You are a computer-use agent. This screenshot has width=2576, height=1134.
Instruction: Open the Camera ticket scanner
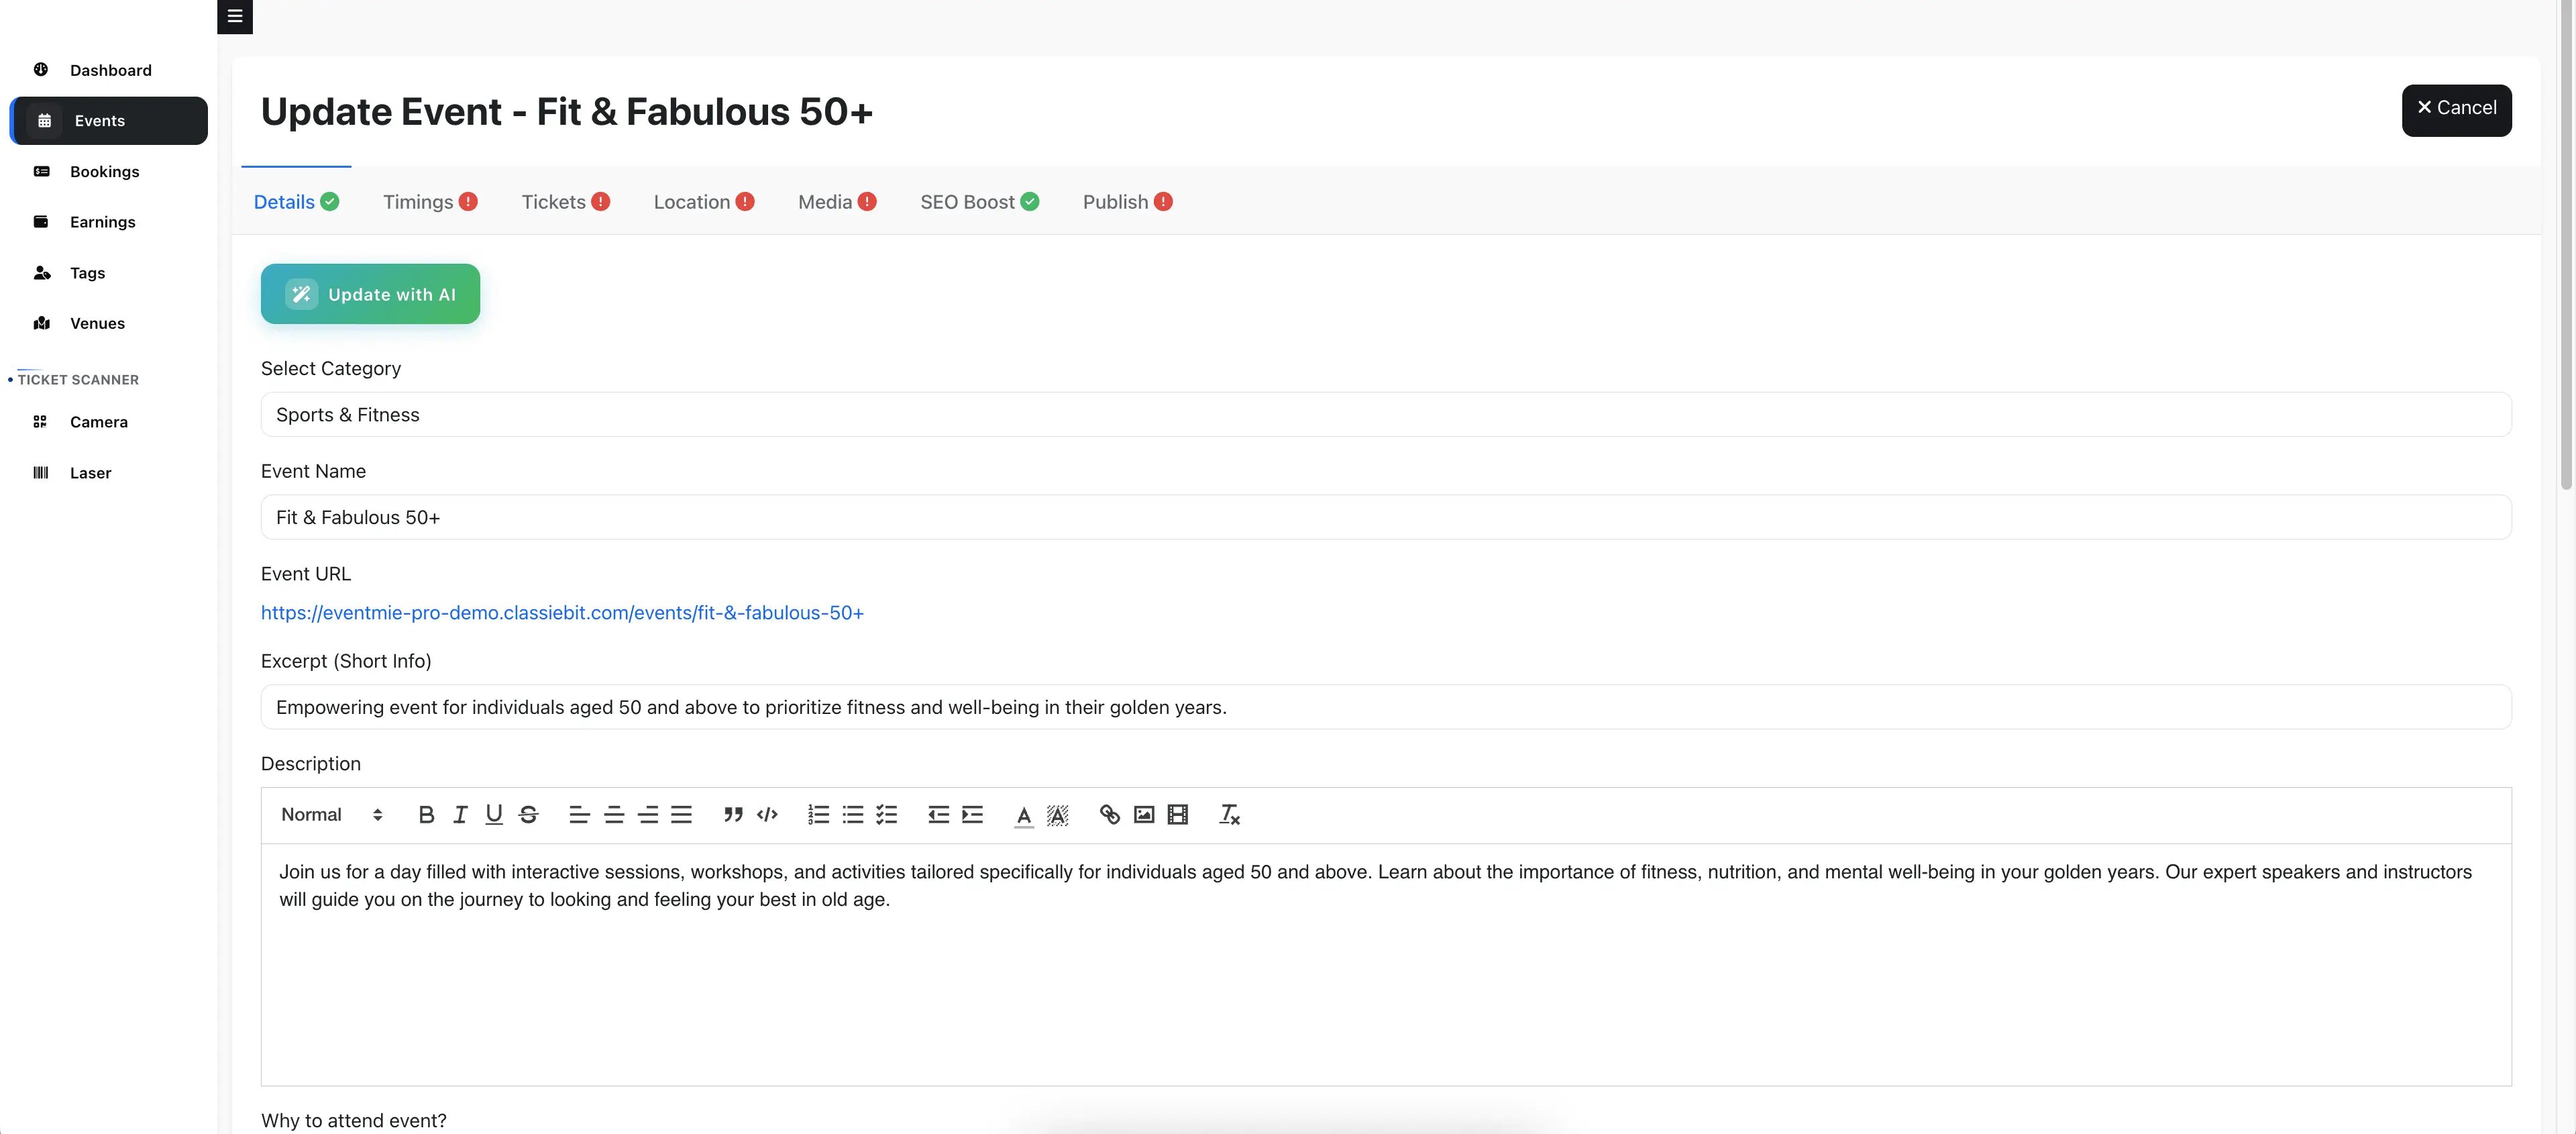(x=99, y=422)
